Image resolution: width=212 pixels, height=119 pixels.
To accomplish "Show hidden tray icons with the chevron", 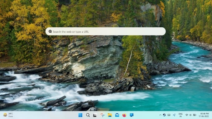I will (160, 115).
